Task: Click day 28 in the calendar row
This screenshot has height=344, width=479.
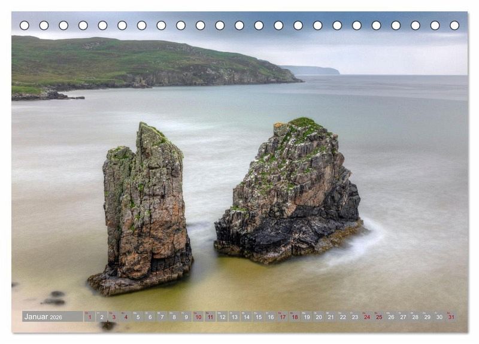Action: (415, 316)
